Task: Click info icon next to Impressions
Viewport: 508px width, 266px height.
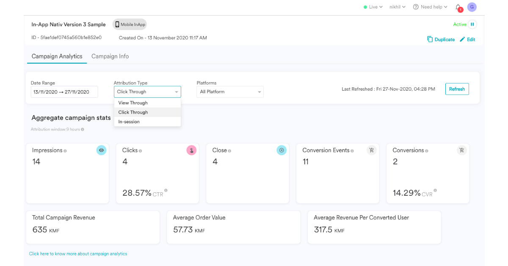Action: (65, 151)
